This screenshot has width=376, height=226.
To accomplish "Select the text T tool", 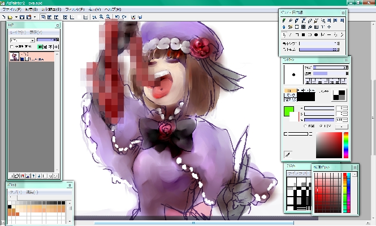I will click(x=323, y=27).
